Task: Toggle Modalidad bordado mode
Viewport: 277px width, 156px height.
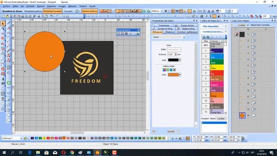Action: pos(52,11)
